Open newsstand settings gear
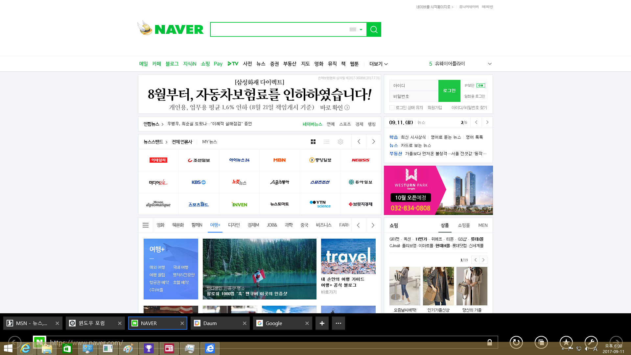The image size is (631, 355). 340,142
